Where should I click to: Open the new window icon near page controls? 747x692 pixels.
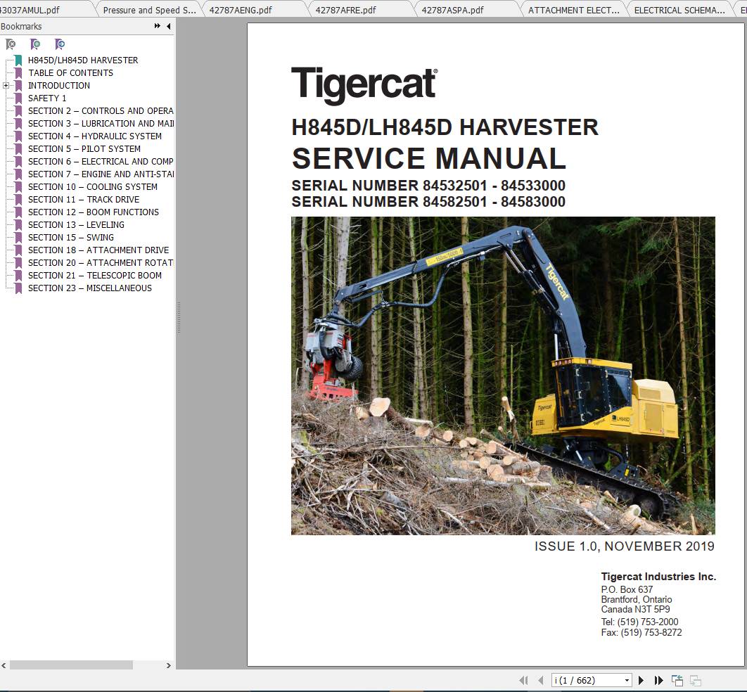click(x=677, y=680)
